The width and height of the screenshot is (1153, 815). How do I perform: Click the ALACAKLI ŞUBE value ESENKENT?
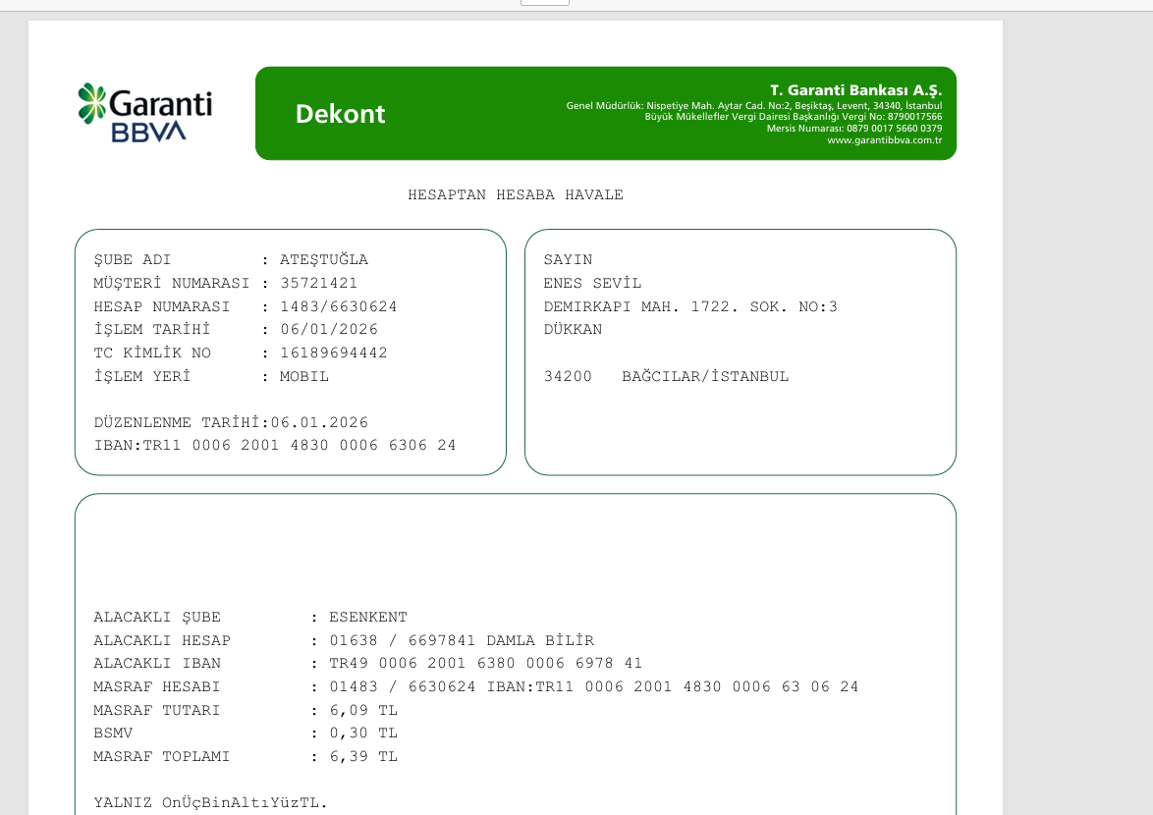click(367, 618)
